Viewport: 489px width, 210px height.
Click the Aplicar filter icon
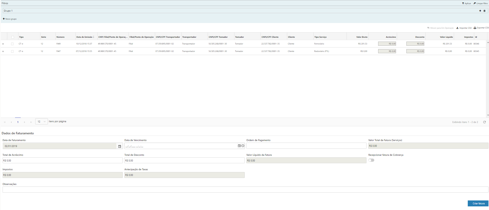tap(463, 3)
